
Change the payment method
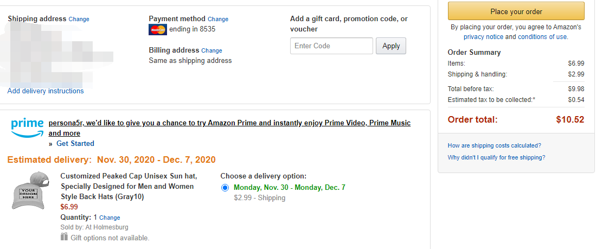click(x=218, y=20)
